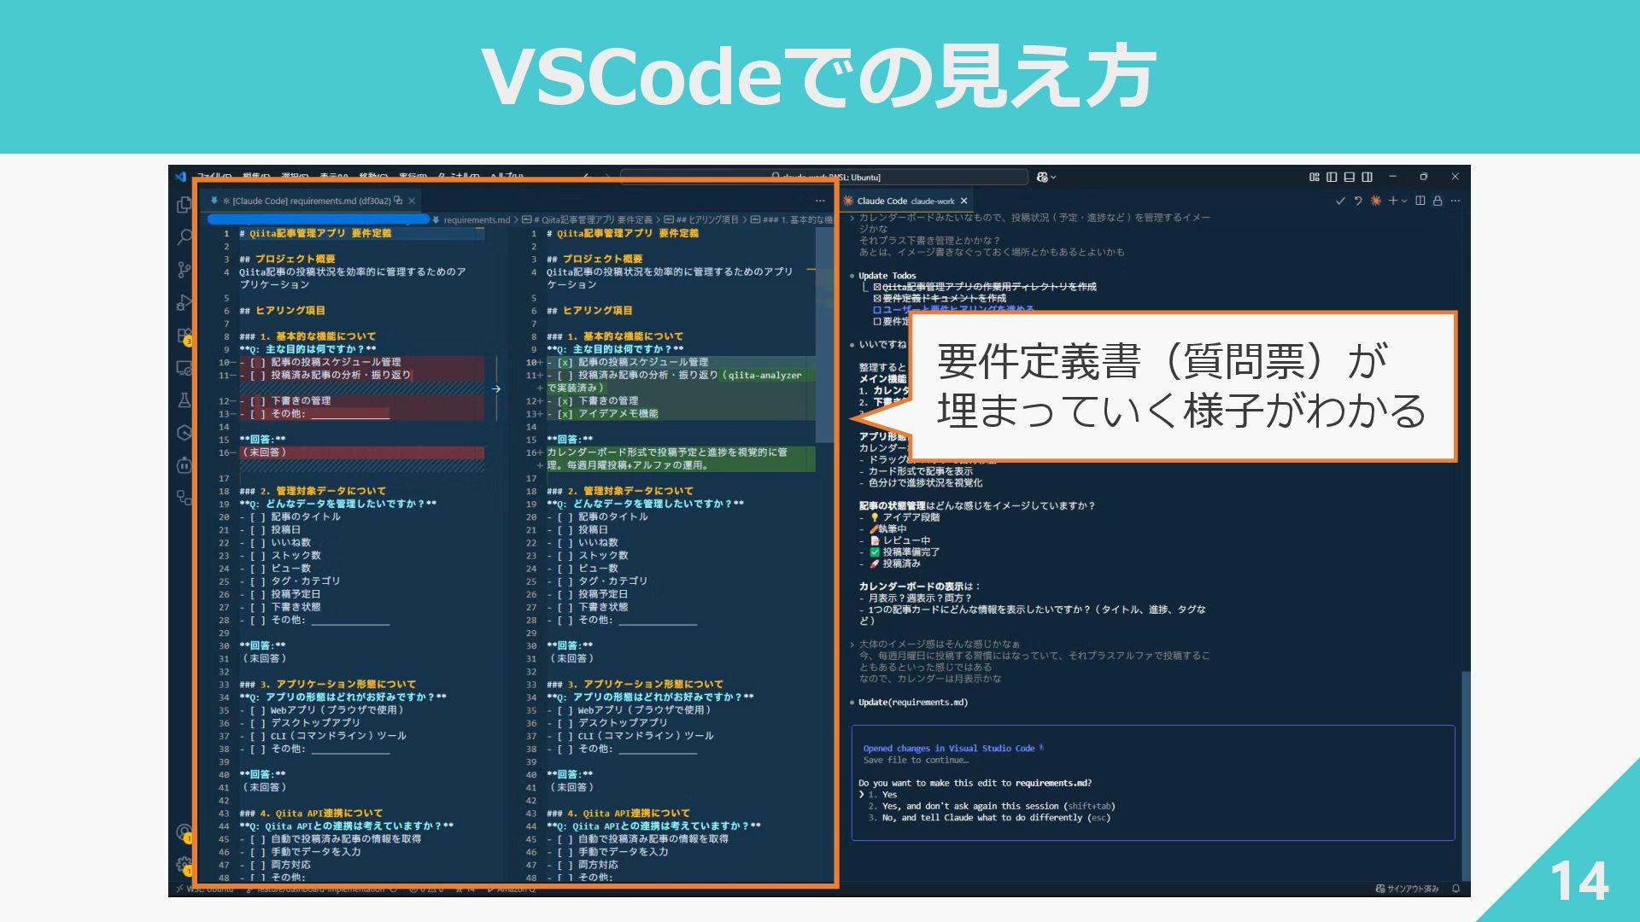Viewport: 1640px width, 922px height.
Task: Open the Source Control view
Action: [184, 270]
